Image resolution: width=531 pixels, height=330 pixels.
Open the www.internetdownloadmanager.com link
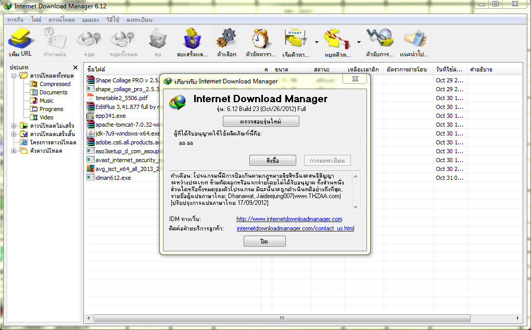289,219
